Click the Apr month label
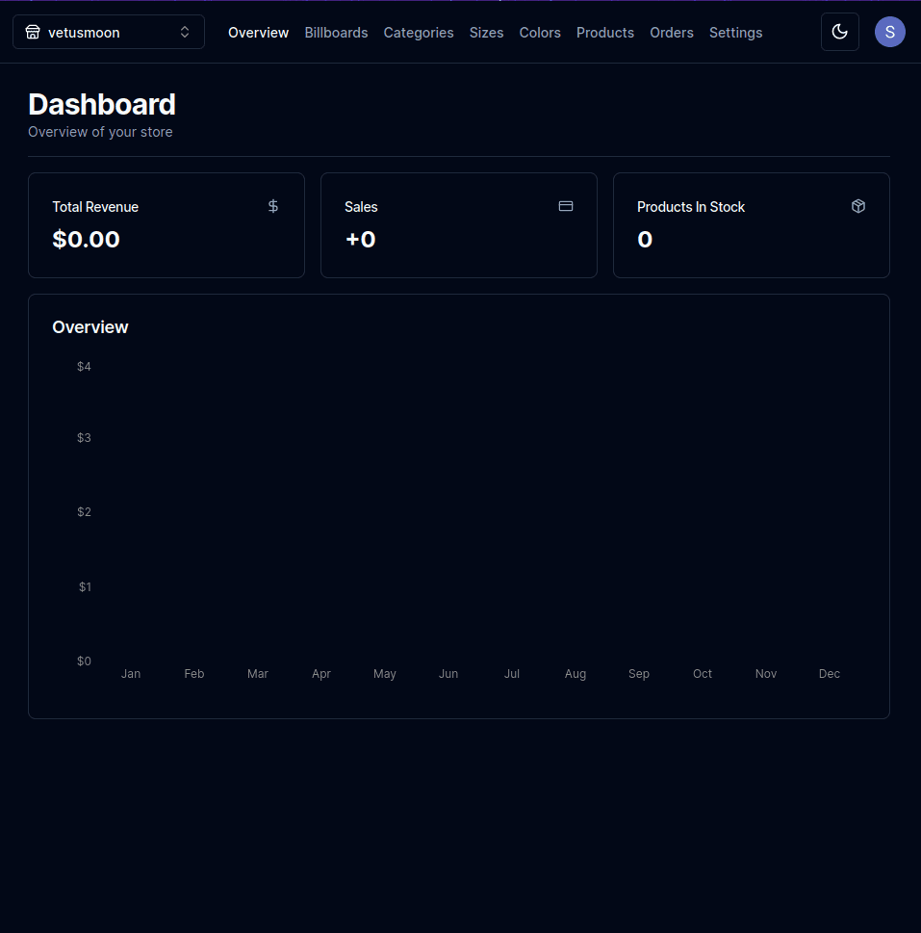921x933 pixels. 321,674
